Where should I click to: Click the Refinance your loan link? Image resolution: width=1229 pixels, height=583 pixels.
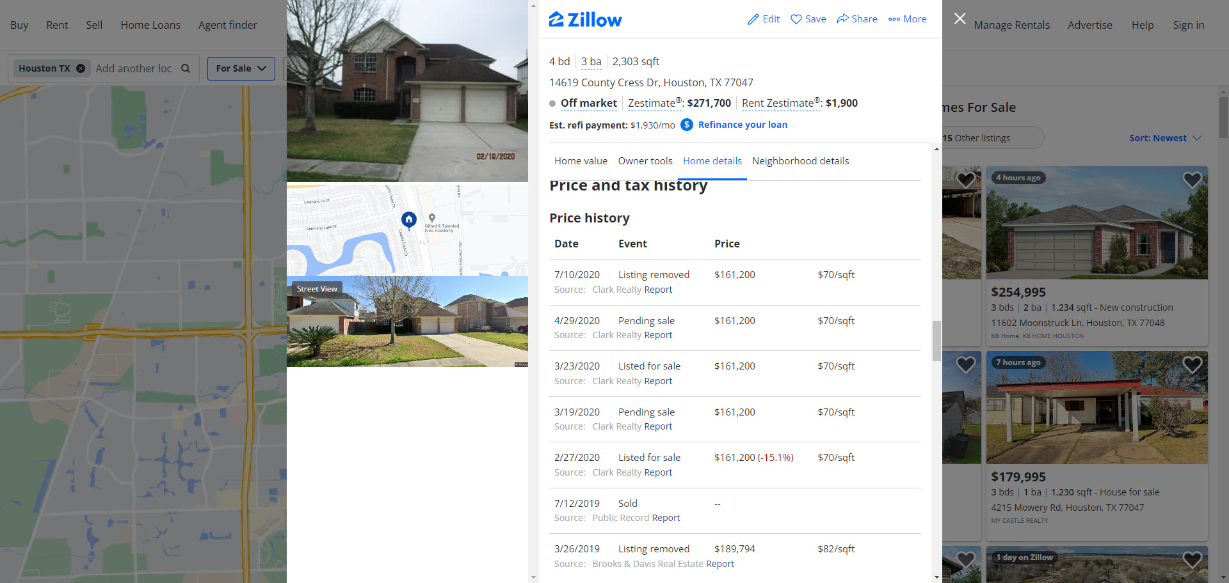[743, 125]
